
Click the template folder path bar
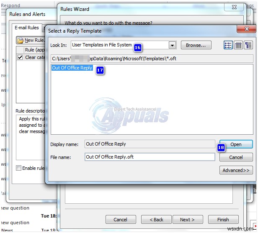152,59
